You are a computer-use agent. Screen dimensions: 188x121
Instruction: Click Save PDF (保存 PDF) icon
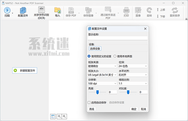(71, 10)
